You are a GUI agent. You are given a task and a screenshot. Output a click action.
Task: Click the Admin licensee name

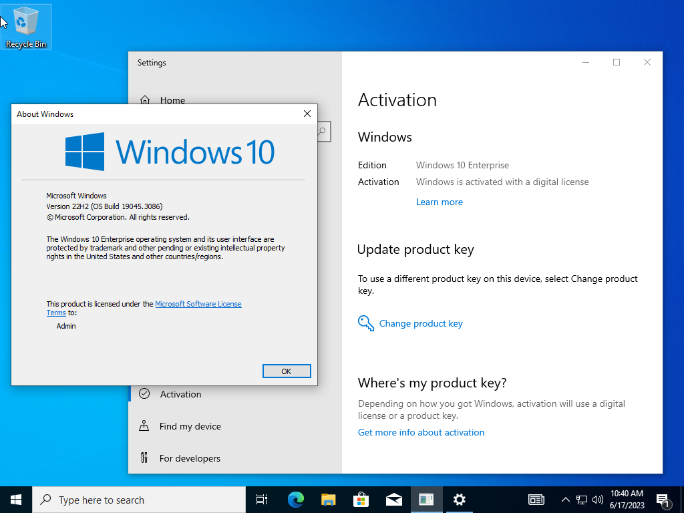tap(66, 326)
